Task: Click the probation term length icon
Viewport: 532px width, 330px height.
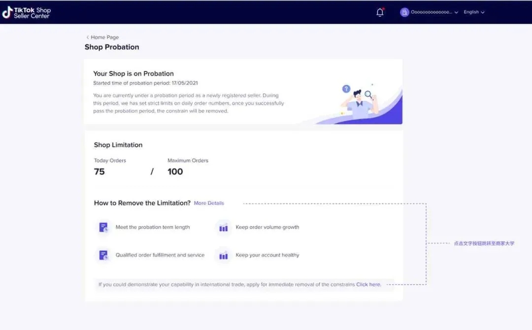Action: [x=103, y=228]
